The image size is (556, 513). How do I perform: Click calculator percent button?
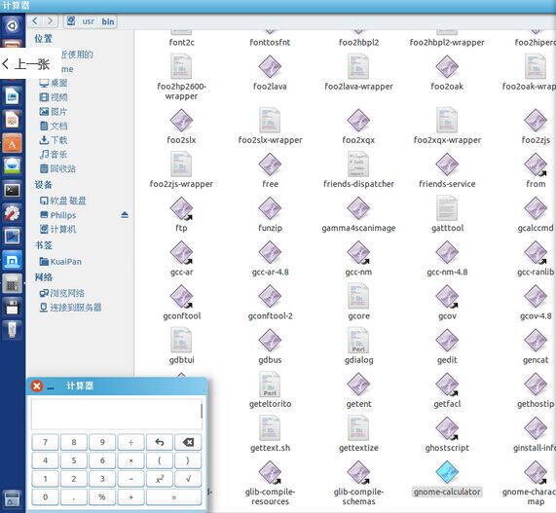[x=102, y=497]
